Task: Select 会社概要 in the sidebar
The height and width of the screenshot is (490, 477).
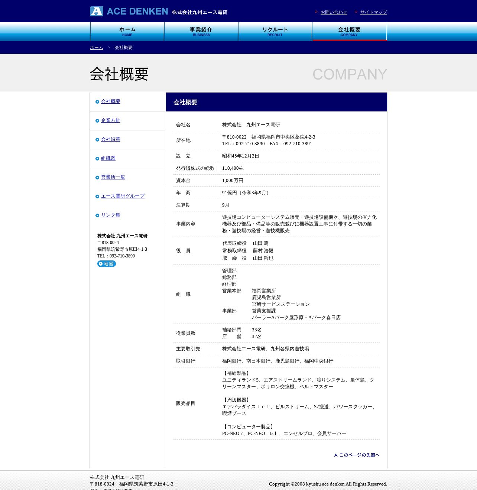Action: coord(111,101)
